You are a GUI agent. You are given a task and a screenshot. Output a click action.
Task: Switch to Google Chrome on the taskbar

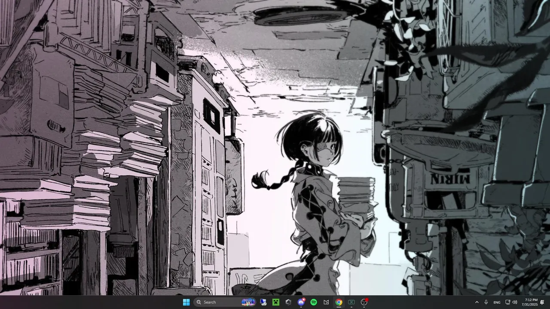point(339,302)
